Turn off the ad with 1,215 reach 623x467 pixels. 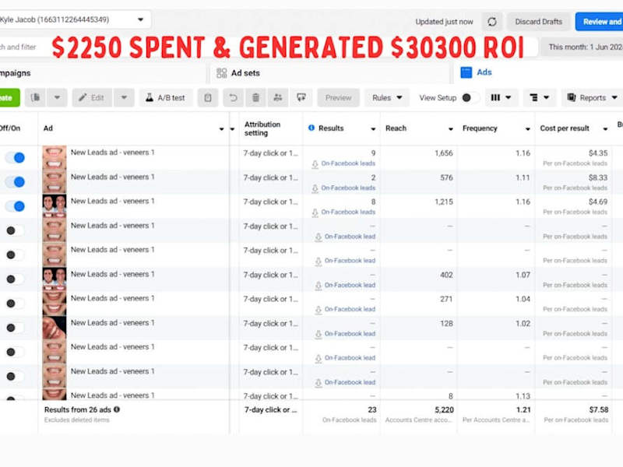(15, 206)
